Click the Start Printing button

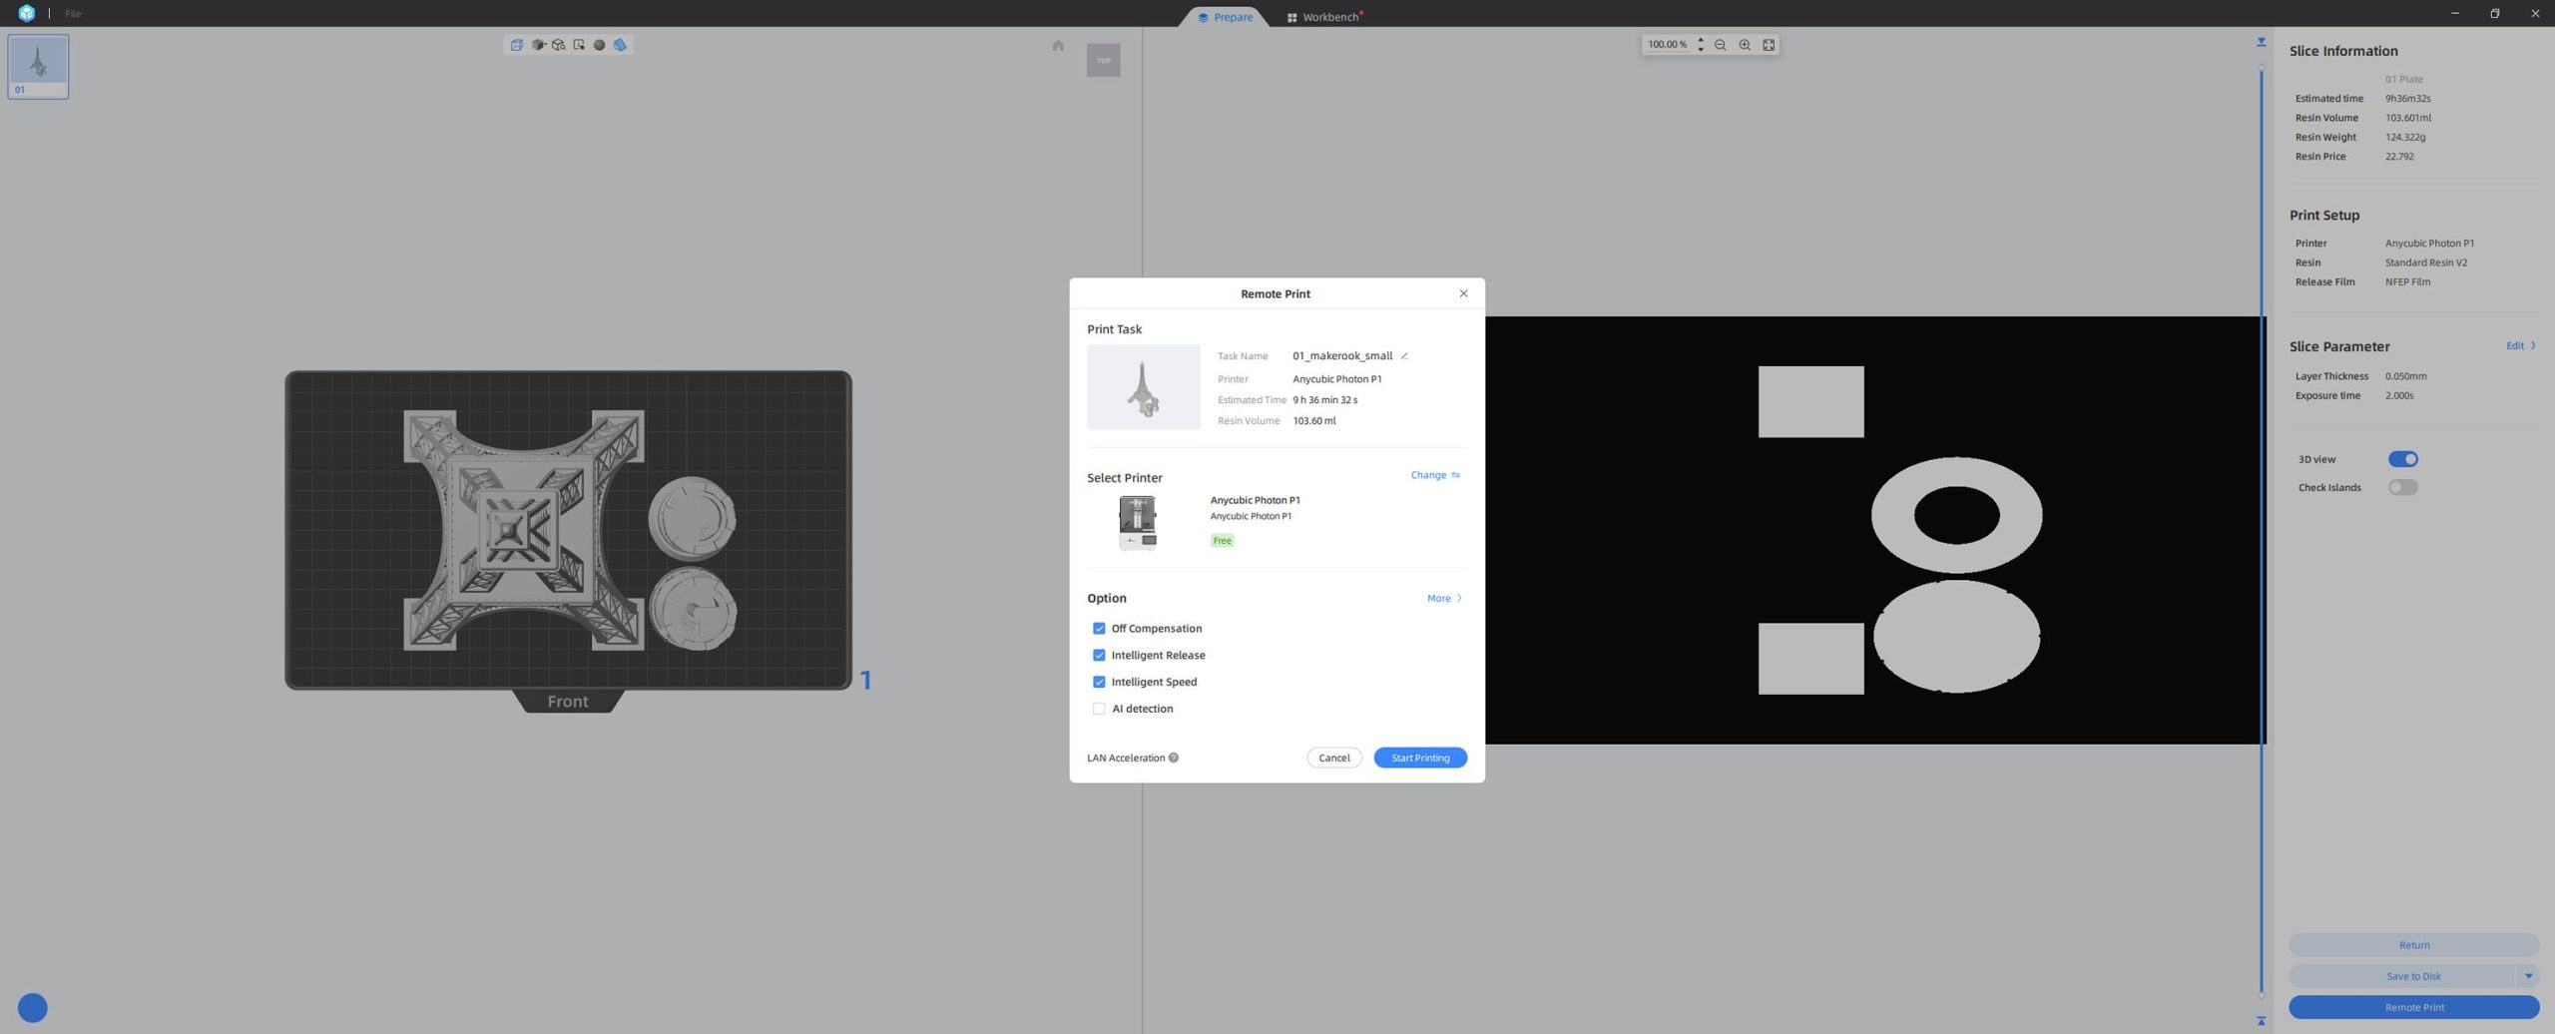(1419, 758)
